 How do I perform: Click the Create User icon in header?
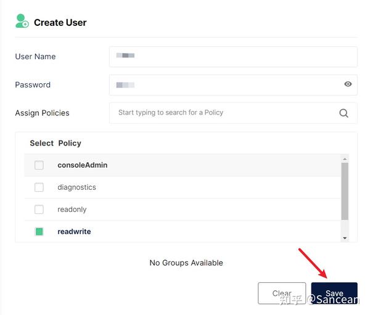[22, 21]
